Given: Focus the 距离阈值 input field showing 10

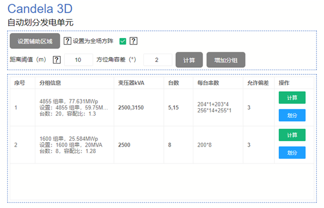Looking at the screenshot, I should pyautogui.click(x=78, y=60).
